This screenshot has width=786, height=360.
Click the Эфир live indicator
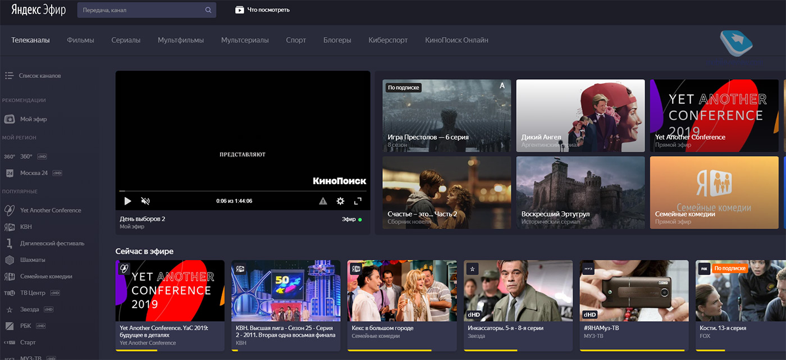[352, 220]
